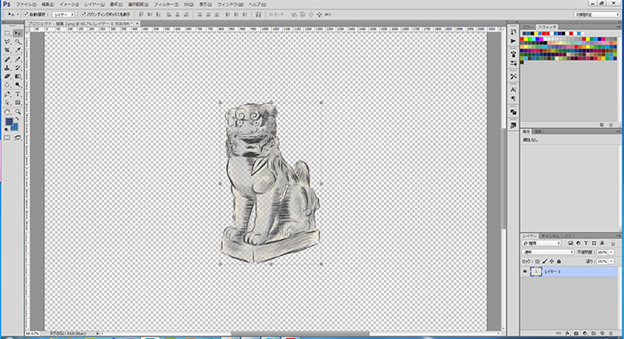Open the Swatches panel flyout menu

pos(618,27)
